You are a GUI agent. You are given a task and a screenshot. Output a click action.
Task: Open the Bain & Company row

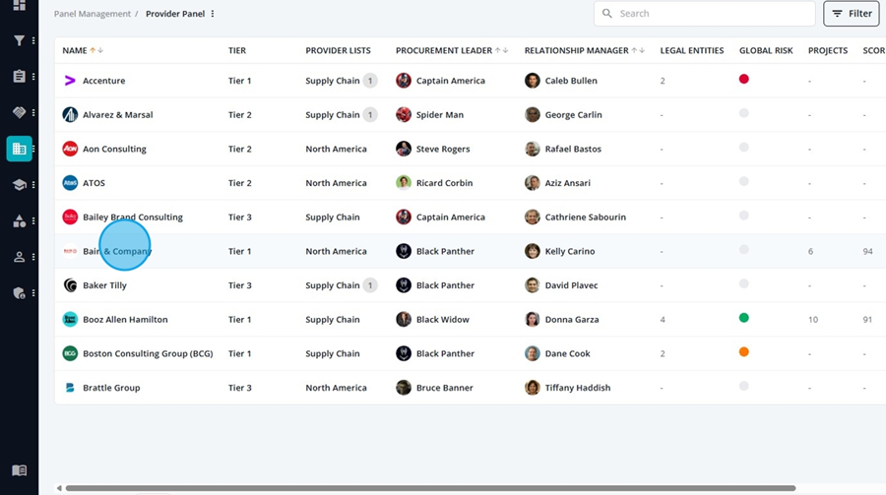pyautogui.click(x=471, y=251)
